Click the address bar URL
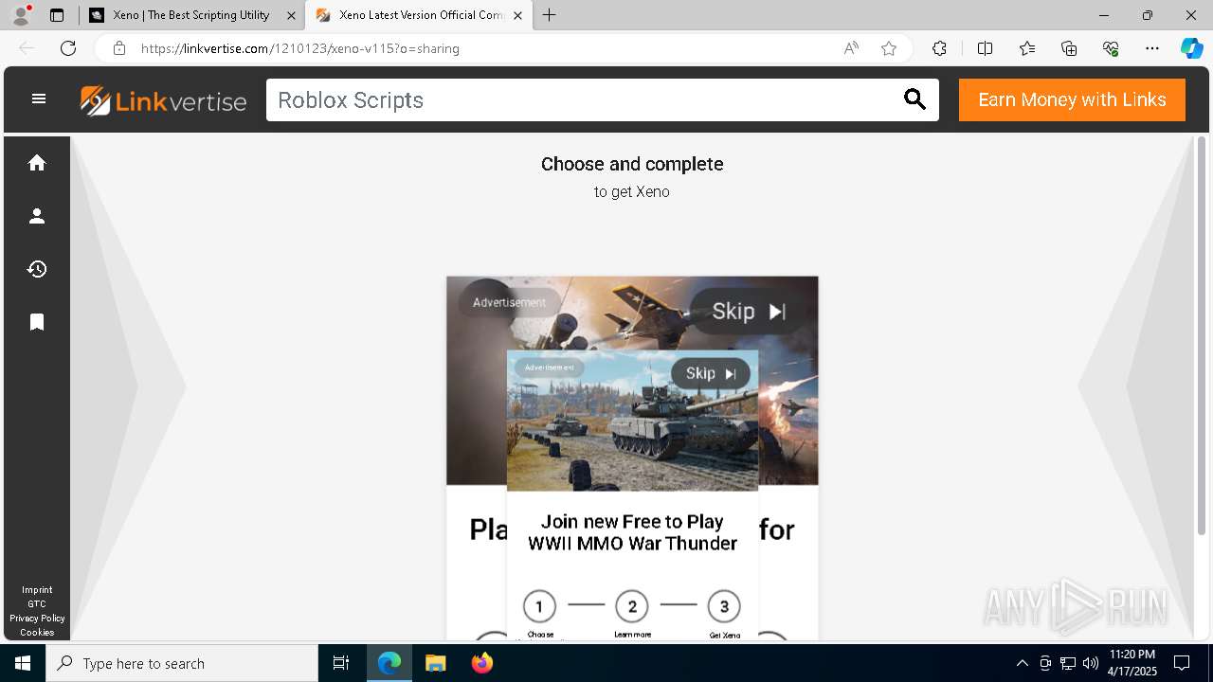Viewport: 1213px width, 682px height. click(x=300, y=48)
